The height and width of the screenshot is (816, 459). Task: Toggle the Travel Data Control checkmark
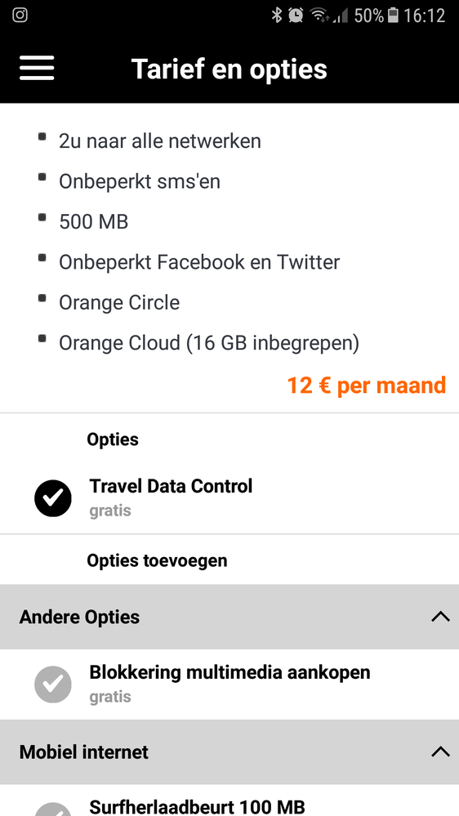pos(53,498)
